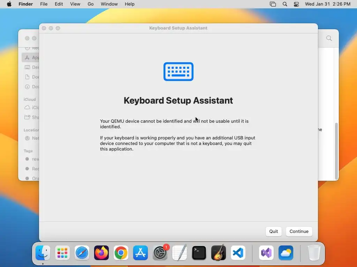Select Shared folder in Finder sidebar

pos(31,117)
